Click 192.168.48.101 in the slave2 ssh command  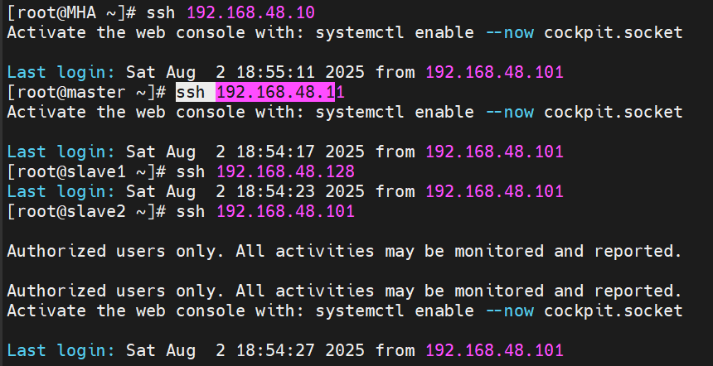(x=285, y=211)
